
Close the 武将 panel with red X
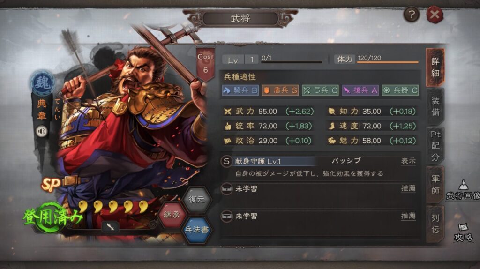click(435, 15)
